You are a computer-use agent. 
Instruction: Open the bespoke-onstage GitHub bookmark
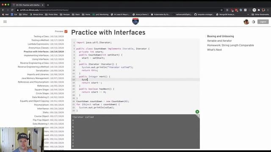[204, 14]
